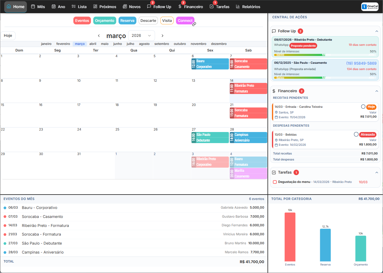Click the 14/03 Ribeirão Preto - Formatura list row
The image size is (383, 273).
pos(134,225)
